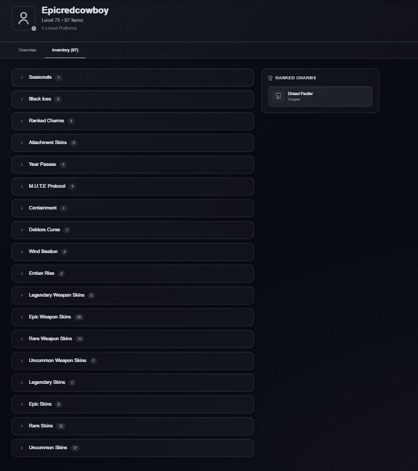Expand the Seasonals category
418x471 pixels.
[132, 77]
